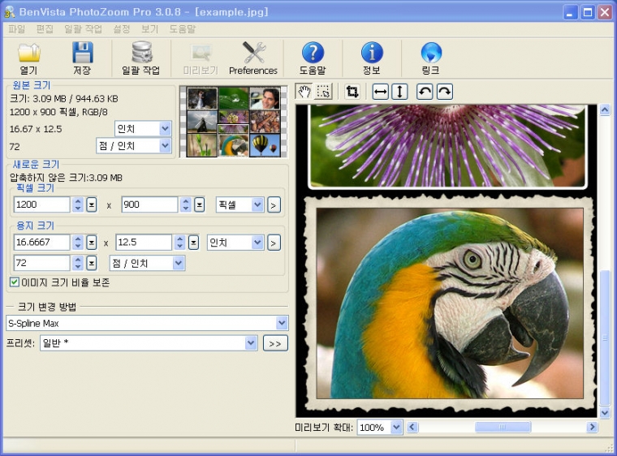Flip the image horizontally
The image size is (617, 456).
tap(380, 92)
